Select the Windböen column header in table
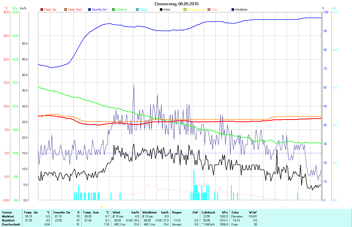 coord(149,212)
